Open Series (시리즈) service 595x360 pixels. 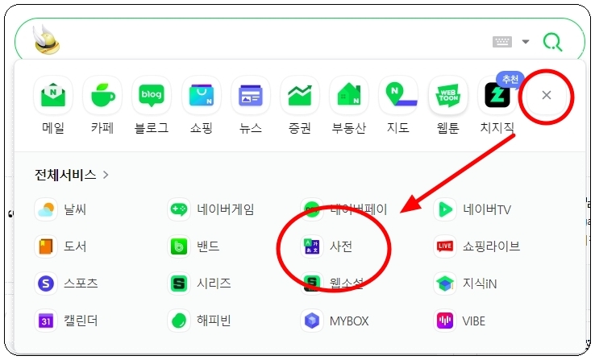tap(200, 283)
